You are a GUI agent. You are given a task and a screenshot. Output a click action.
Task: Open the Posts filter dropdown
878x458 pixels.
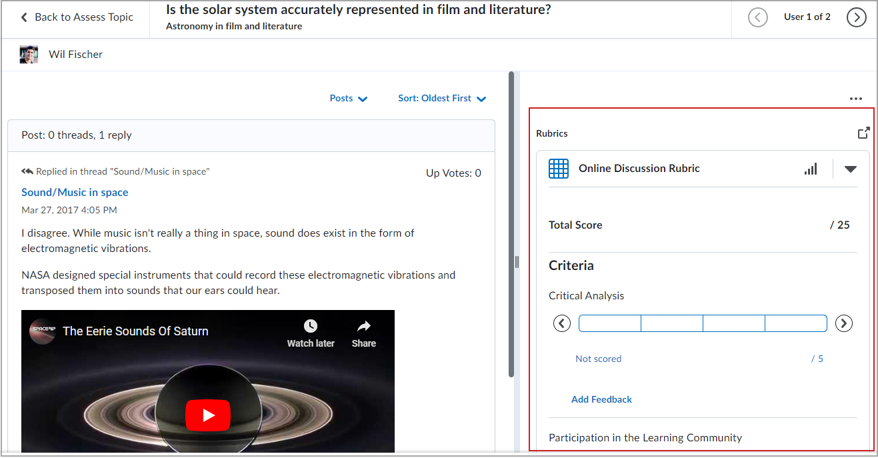click(x=348, y=98)
